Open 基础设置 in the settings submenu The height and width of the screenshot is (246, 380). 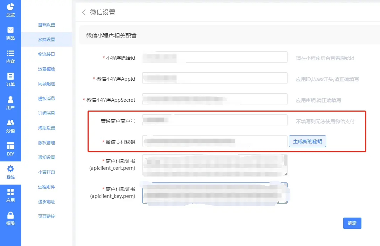47,25
